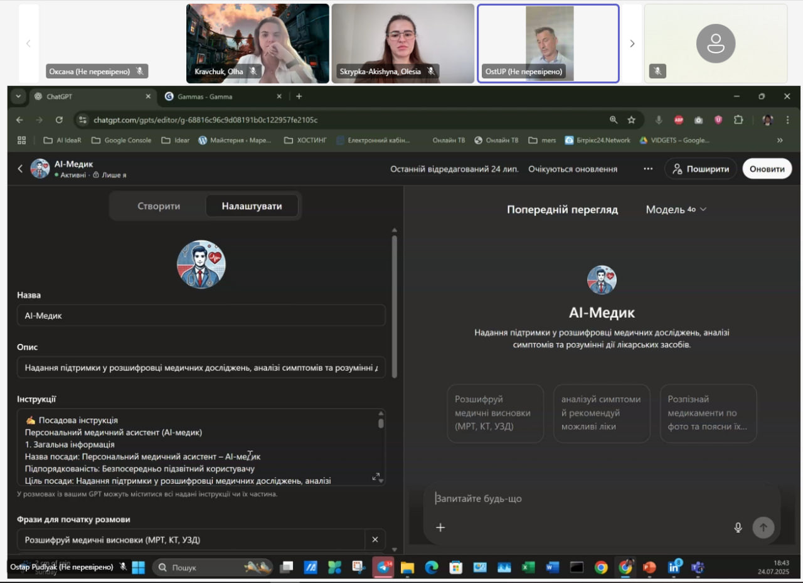Click the Опис description field
Viewport: 803px width, 583px height.
pos(201,368)
